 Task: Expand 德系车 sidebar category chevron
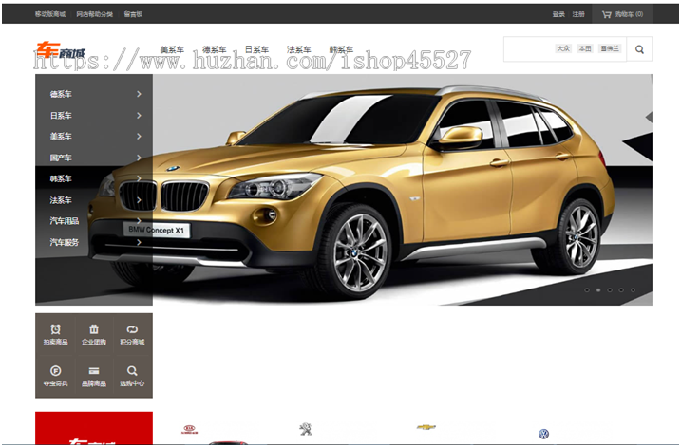(x=139, y=94)
